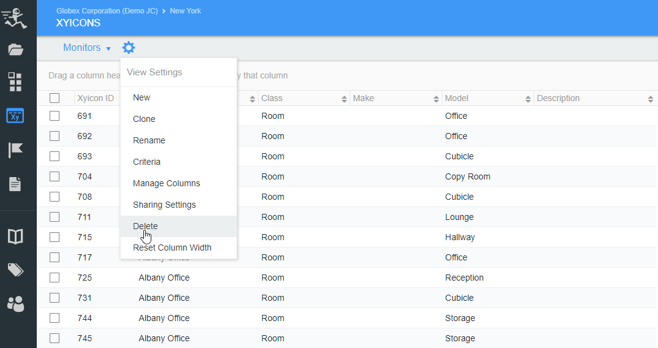Screen dimensions: 658x348
Task: Open the document icon in sidebar
Action: [15, 184]
